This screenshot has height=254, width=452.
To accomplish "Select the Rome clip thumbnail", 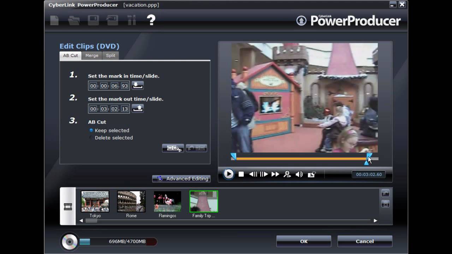I will [131, 201].
